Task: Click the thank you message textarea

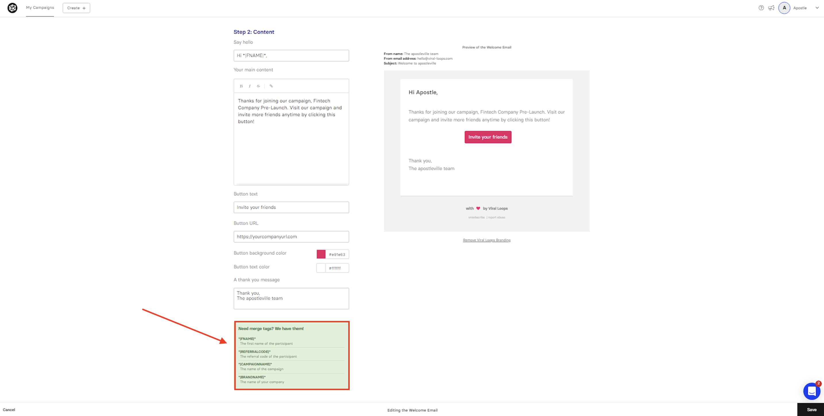Action: [291, 298]
